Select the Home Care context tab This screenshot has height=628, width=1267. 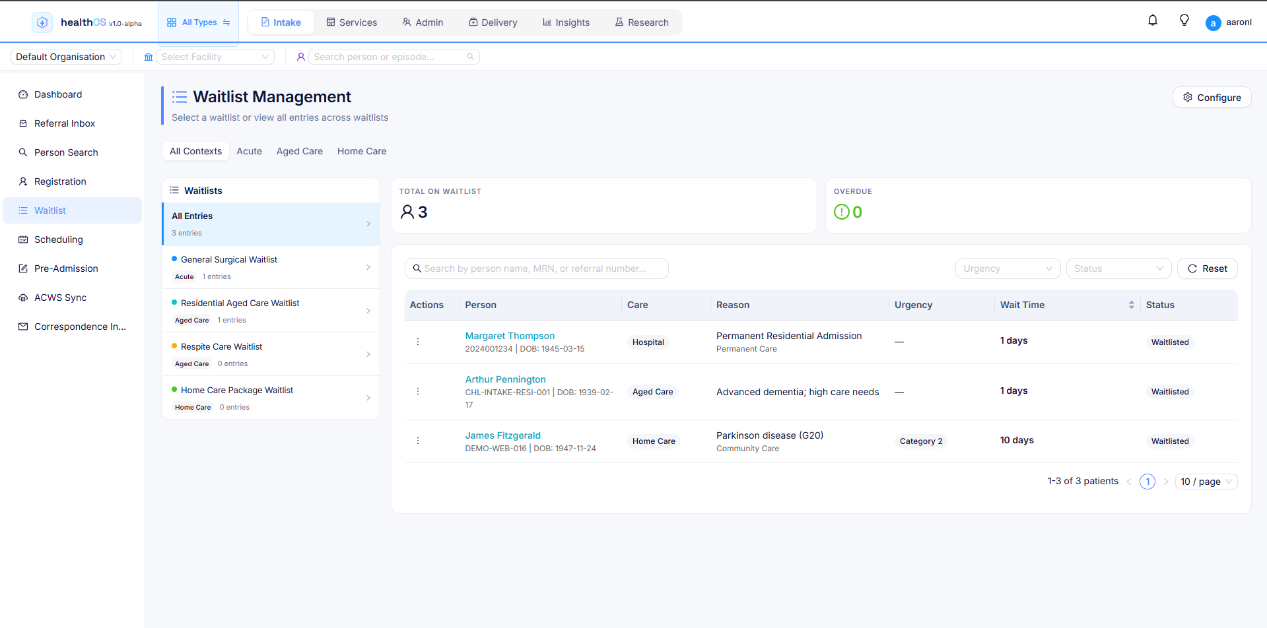tap(362, 151)
